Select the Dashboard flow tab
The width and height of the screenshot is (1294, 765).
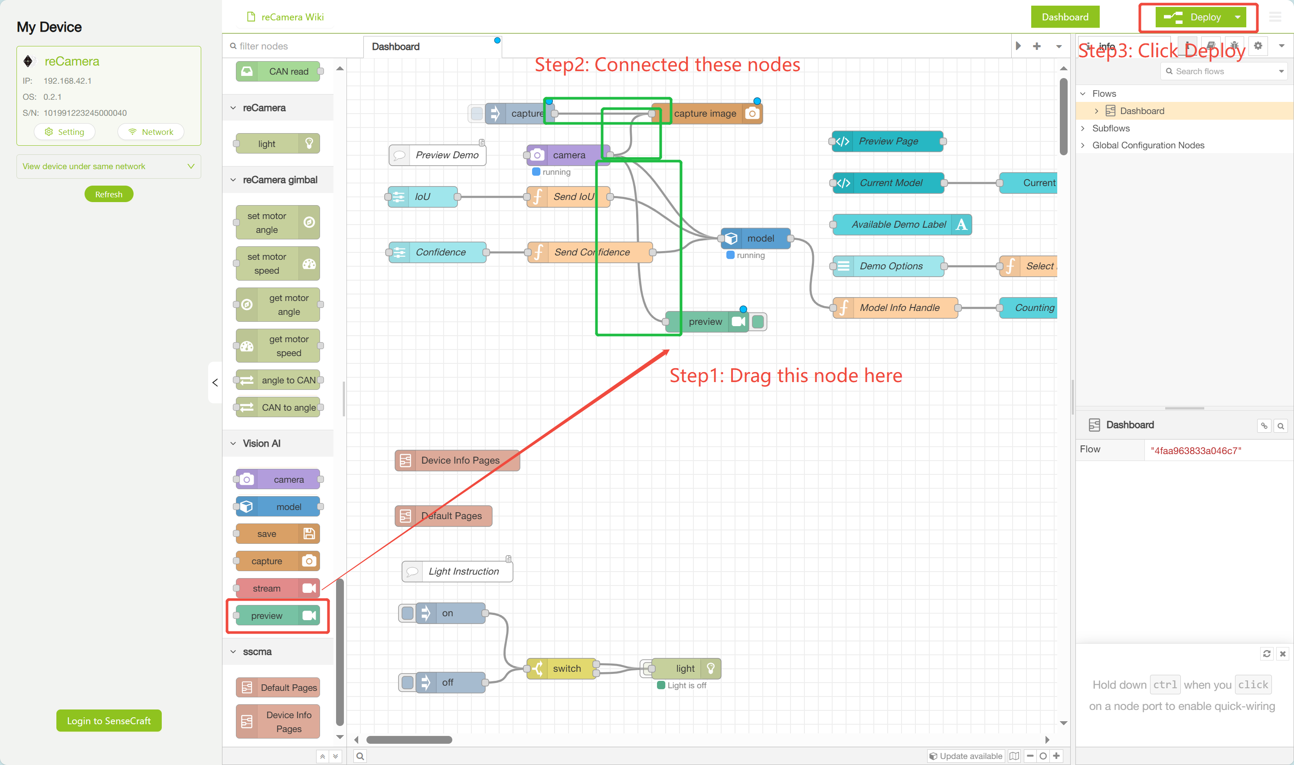coord(396,46)
